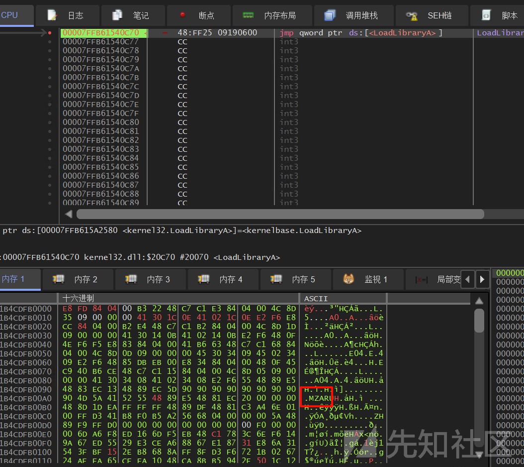Click the 内存 5 memory chip icon

(276, 279)
